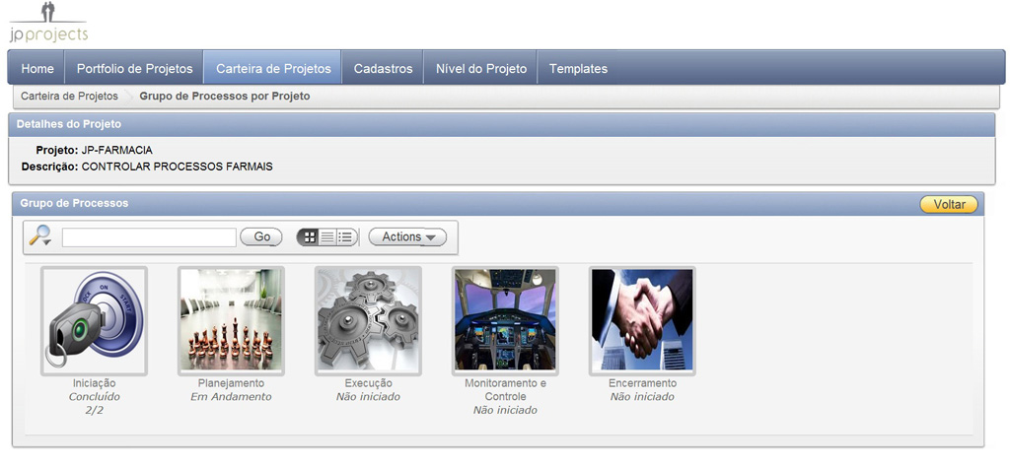Click the JP Projects logo
The image size is (1010, 469).
49,24
